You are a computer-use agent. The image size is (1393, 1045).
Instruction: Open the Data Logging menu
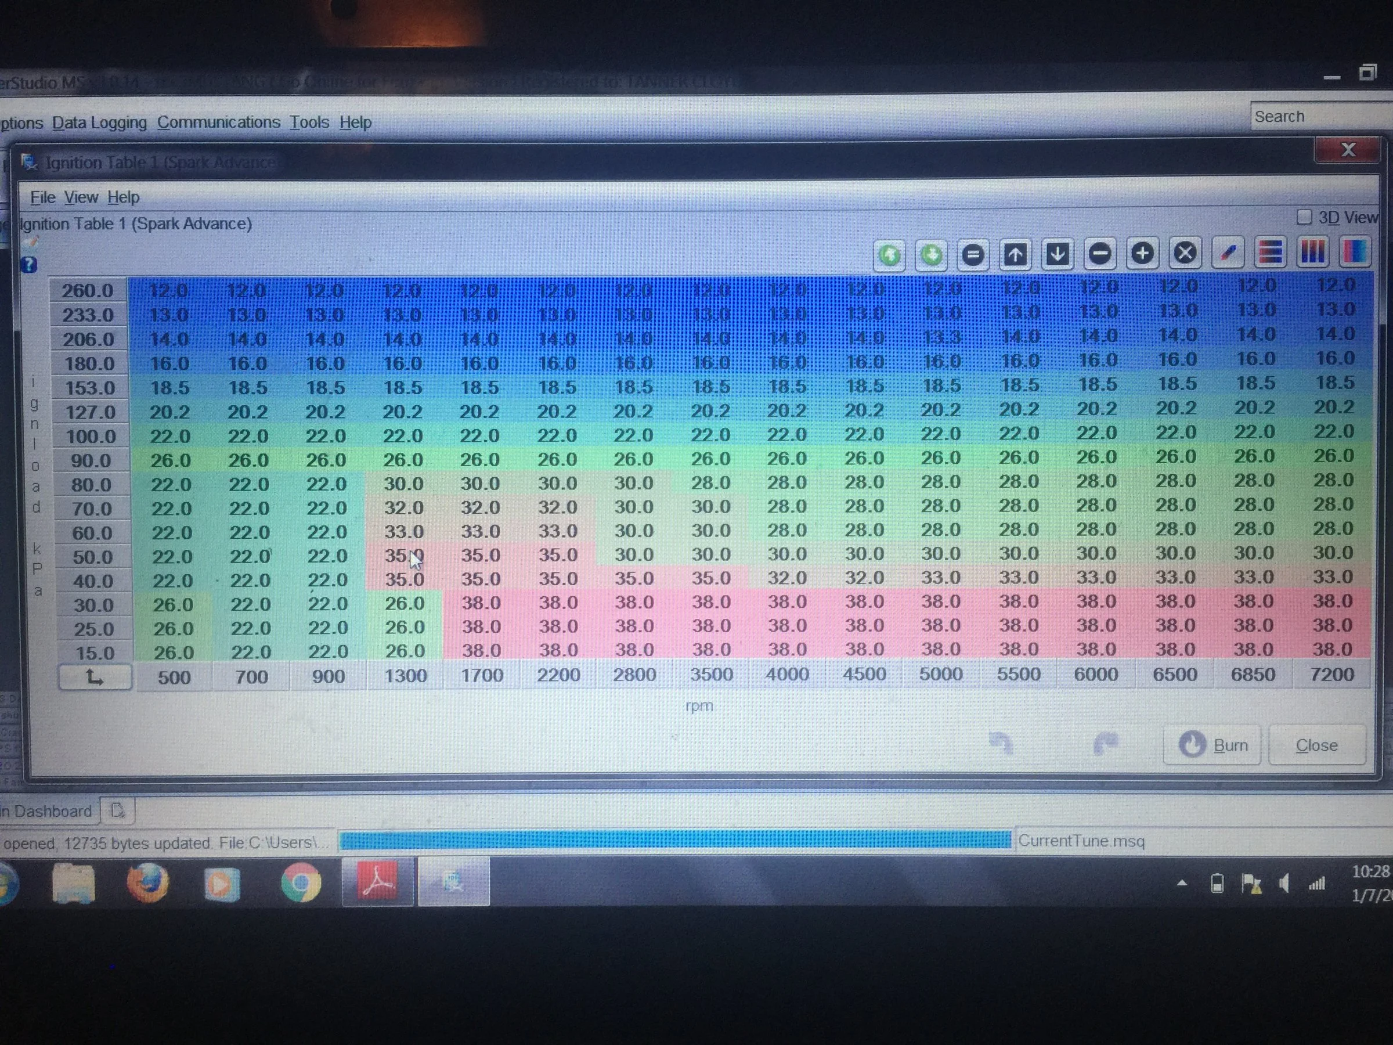[99, 122]
